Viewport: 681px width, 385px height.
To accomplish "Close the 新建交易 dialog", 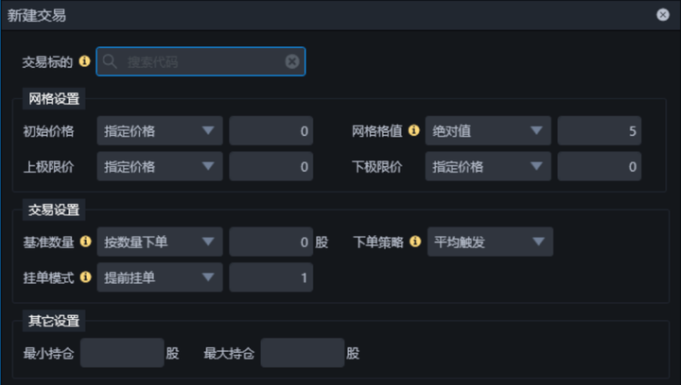I will pyautogui.click(x=663, y=15).
